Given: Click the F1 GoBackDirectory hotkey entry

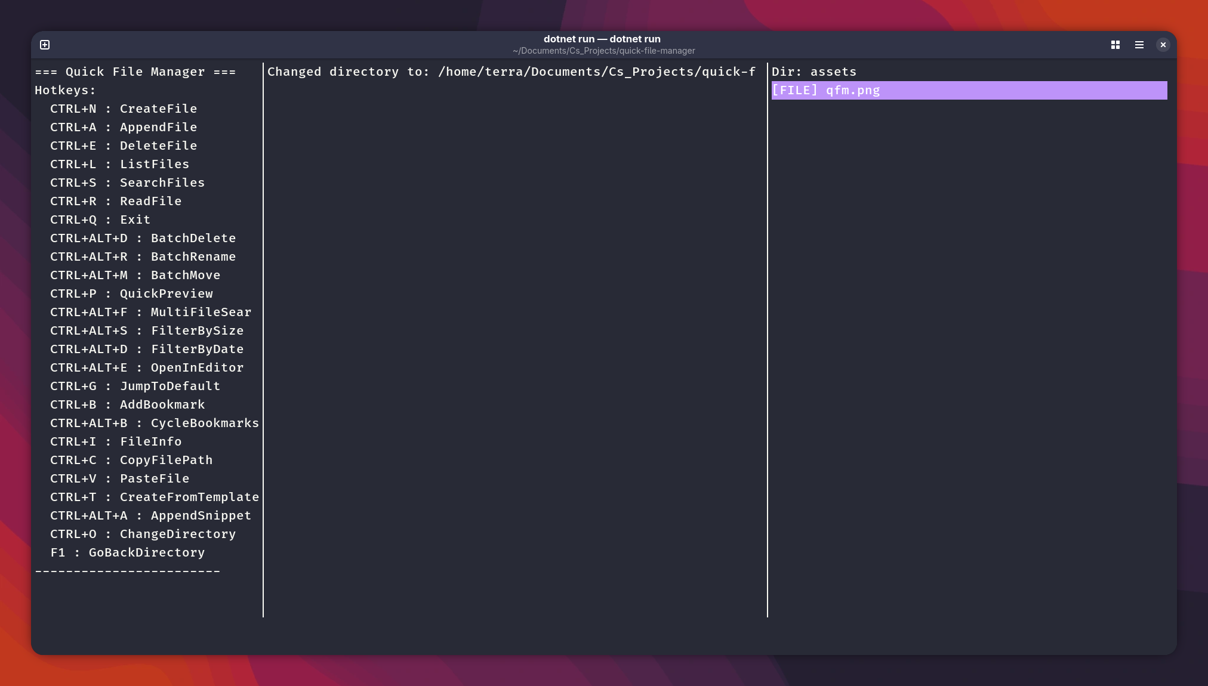Looking at the screenshot, I should pyautogui.click(x=127, y=553).
